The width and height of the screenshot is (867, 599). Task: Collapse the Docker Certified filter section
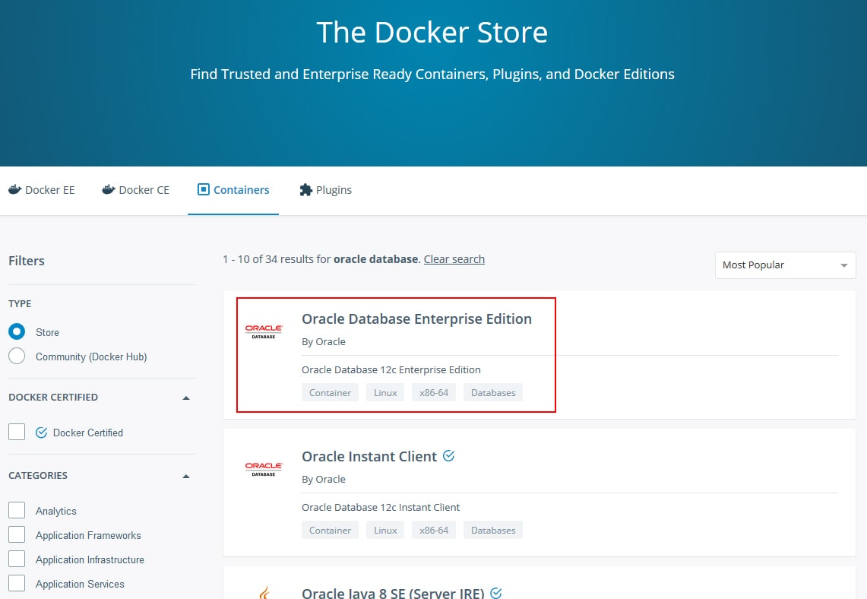click(x=186, y=398)
